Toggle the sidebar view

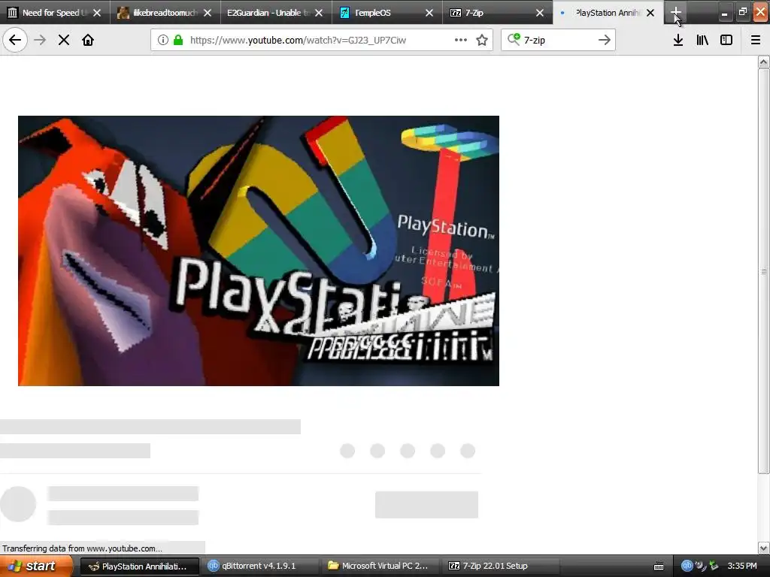pyautogui.click(x=726, y=40)
